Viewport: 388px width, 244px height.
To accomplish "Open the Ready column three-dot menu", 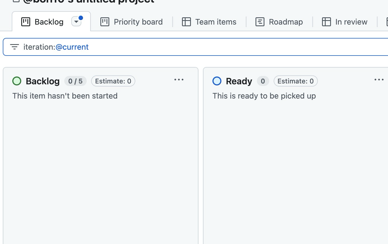I will 379,80.
